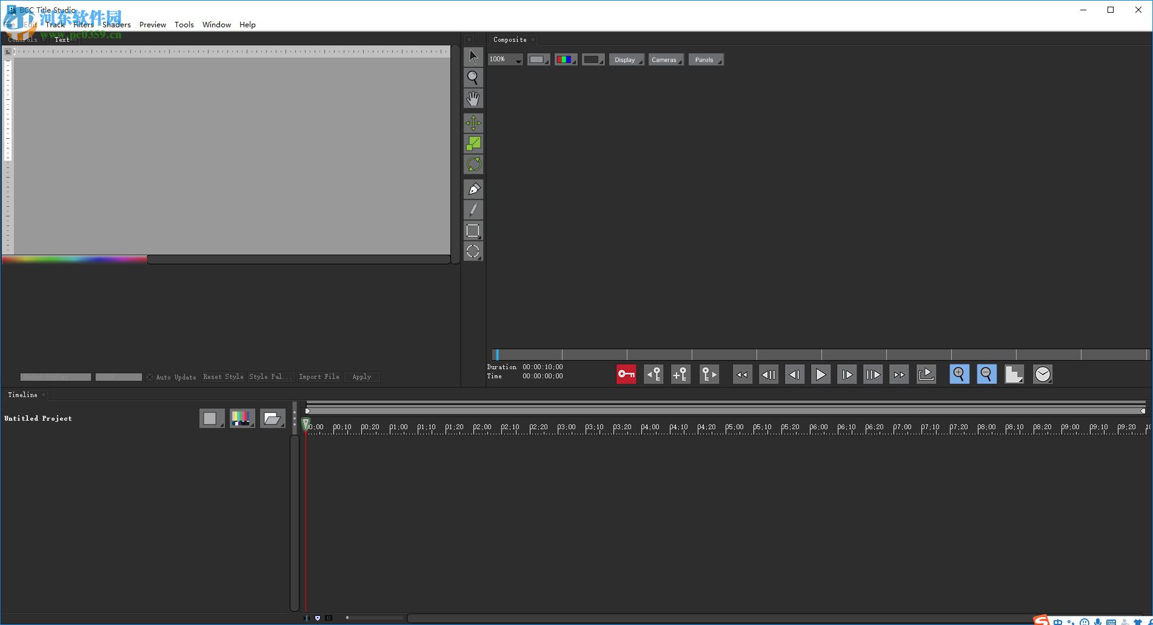Screen dimensions: 1153x625
Task: Click the clock timecode icon
Action: [1043, 374]
